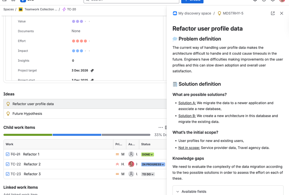The image size is (289, 195).
Task: Set the Effort rating using the red dots
Action: click(x=81, y=41)
